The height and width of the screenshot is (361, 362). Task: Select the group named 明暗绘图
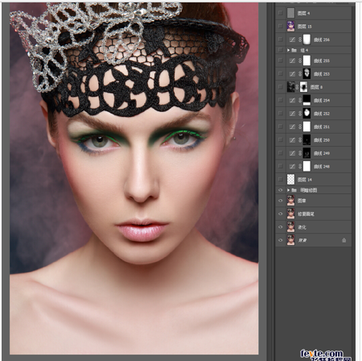point(314,190)
